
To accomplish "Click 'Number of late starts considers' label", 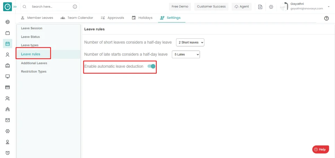I will tap(126, 54).
